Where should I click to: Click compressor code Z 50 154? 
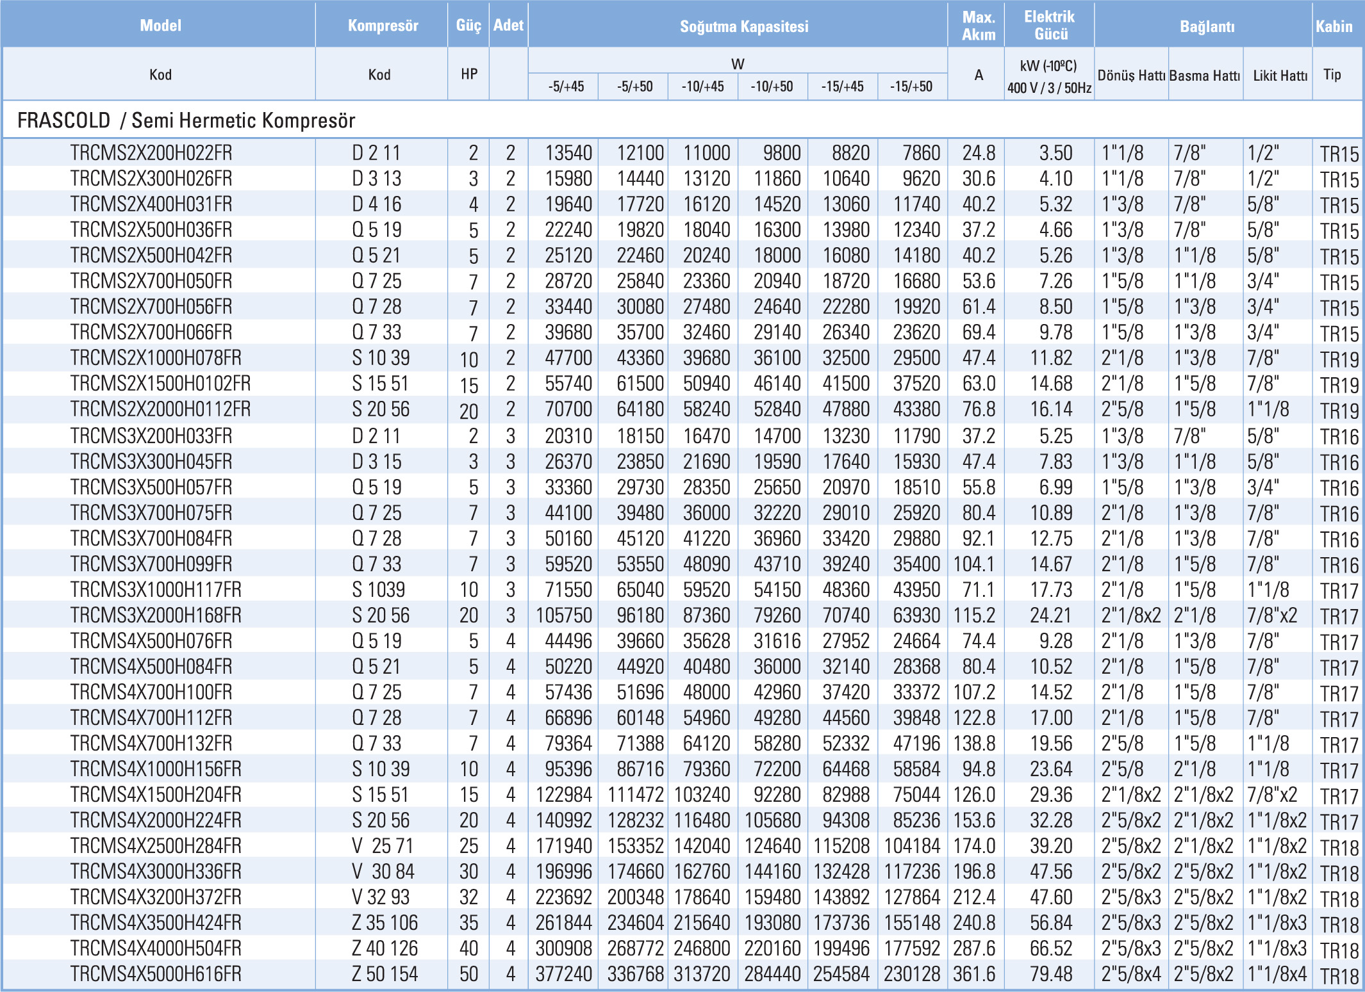coord(385,974)
